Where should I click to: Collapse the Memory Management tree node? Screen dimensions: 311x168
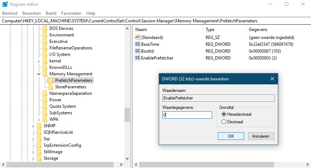coord(39,74)
